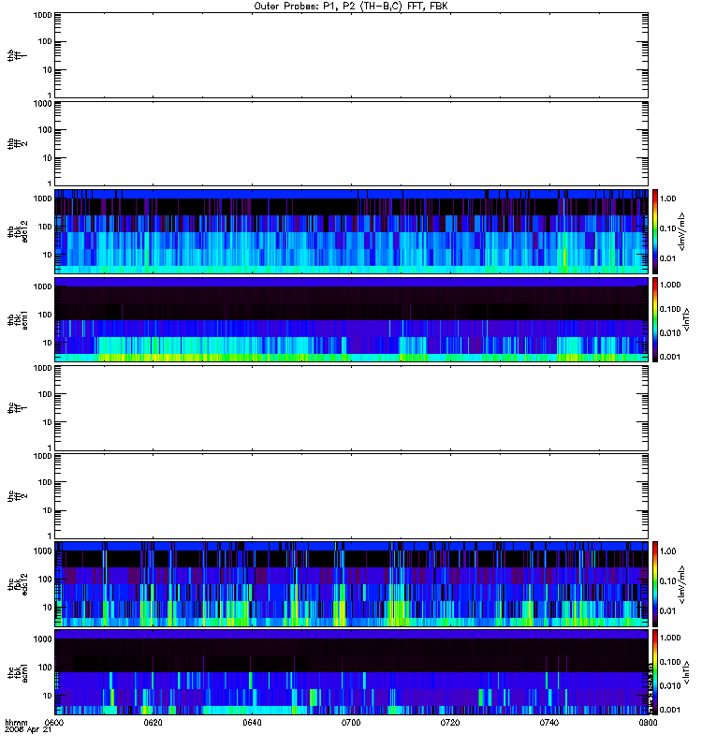
Task: Click the 0640 time axis label
Action: click(x=252, y=722)
